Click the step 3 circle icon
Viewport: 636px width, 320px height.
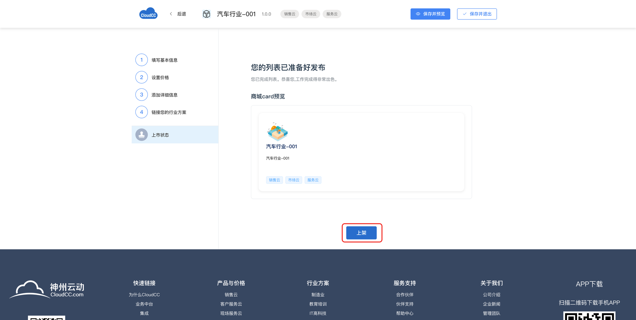[x=142, y=95]
